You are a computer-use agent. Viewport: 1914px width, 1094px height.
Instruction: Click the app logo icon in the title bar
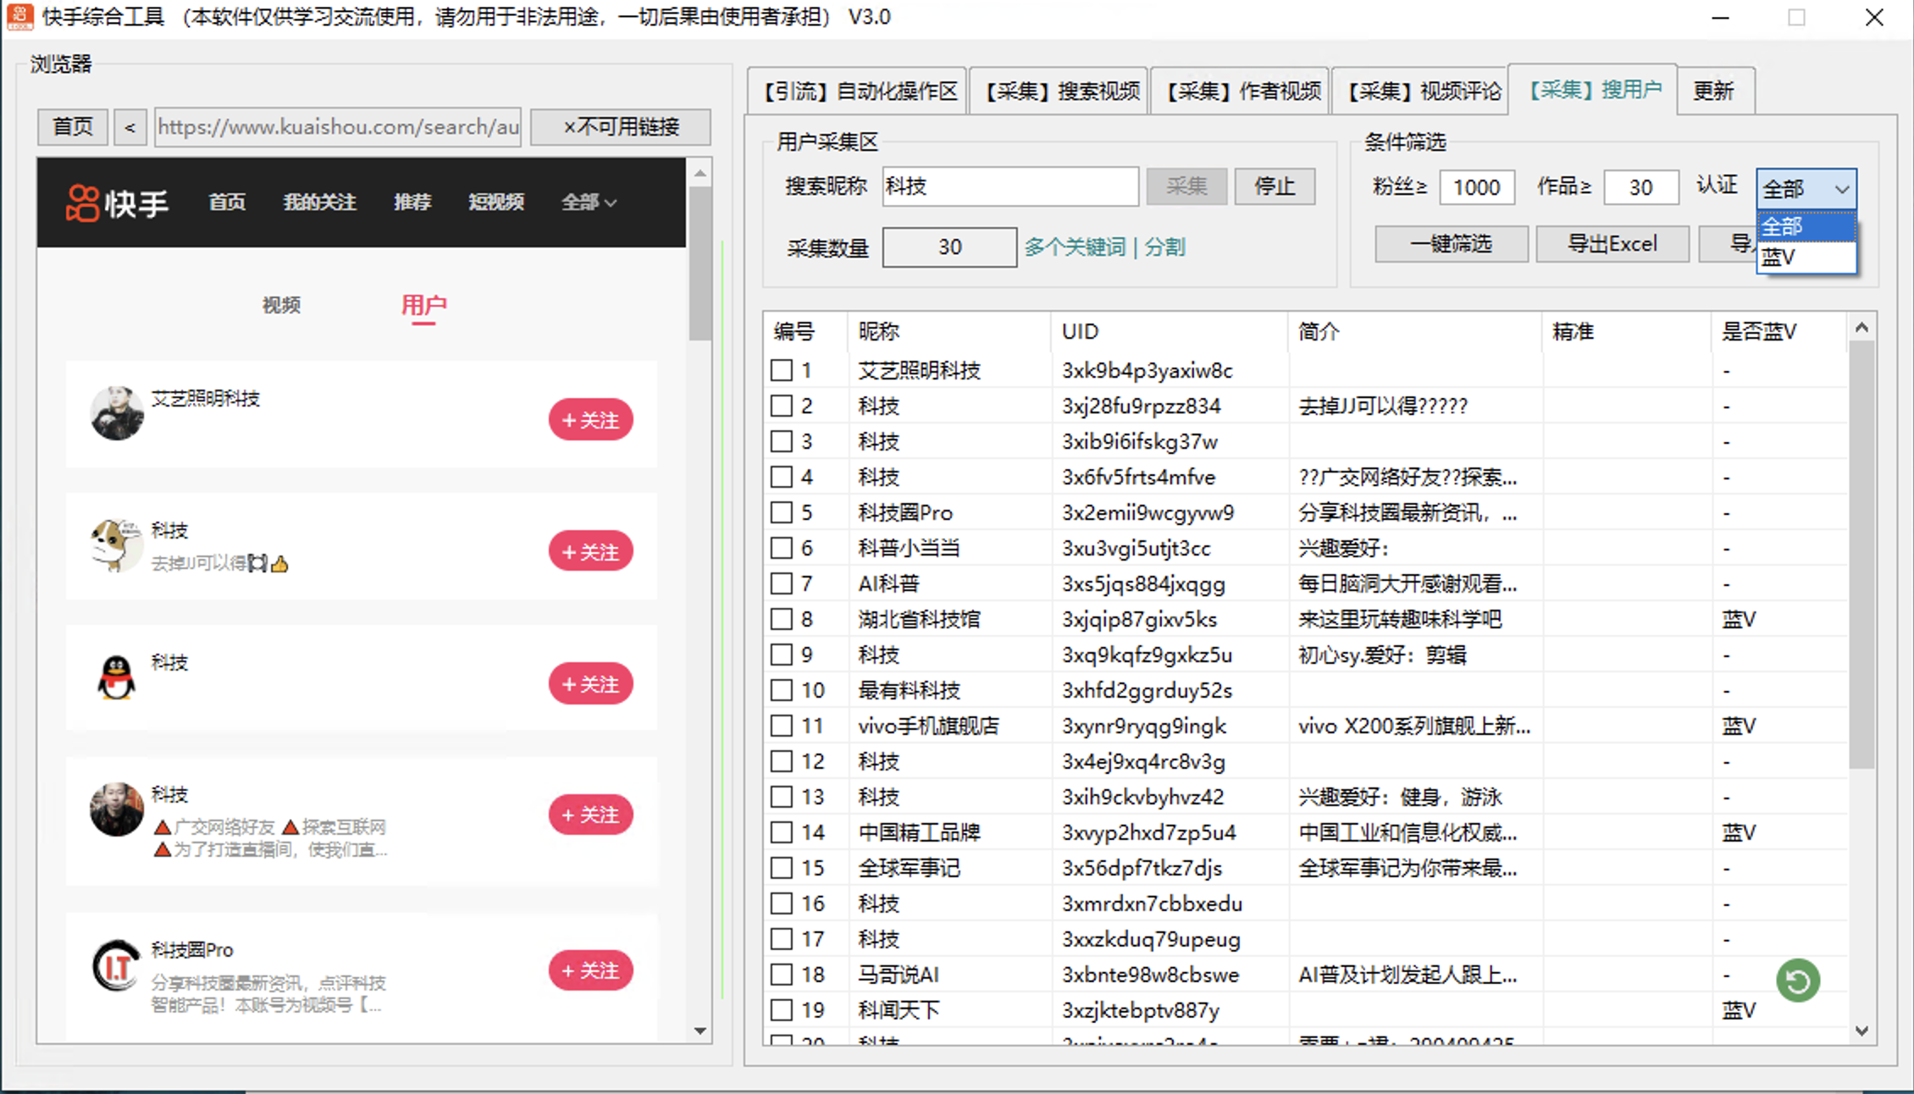tap(19, 16)
